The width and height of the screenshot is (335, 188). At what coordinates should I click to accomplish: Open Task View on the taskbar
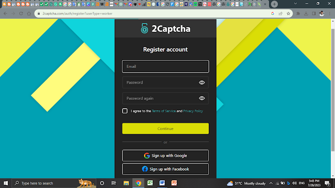pyautogui.click(x=114, y=183)
